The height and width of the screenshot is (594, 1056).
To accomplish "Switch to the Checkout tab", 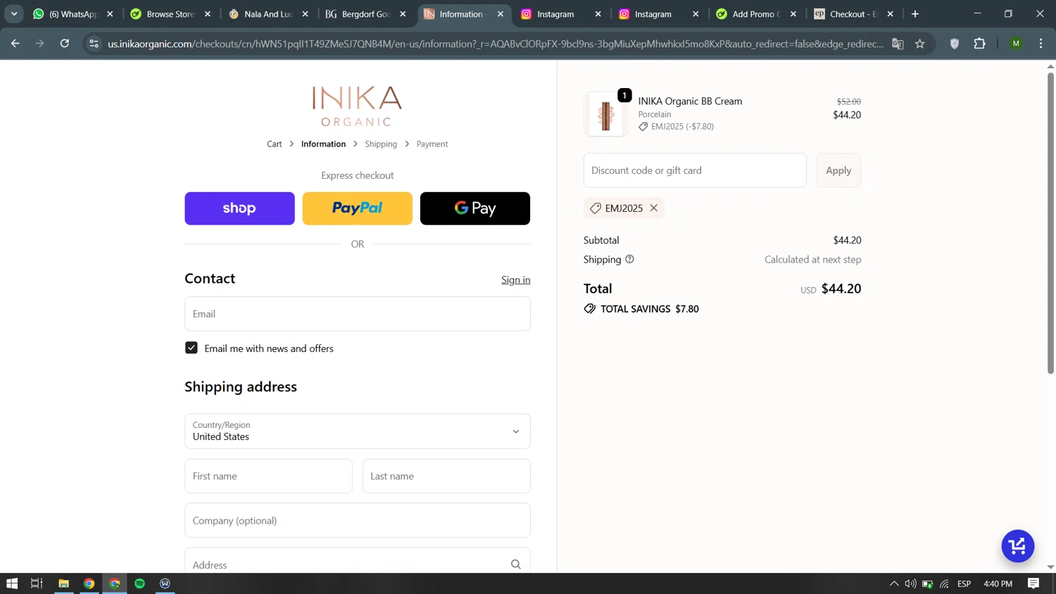I will [853, 14].
